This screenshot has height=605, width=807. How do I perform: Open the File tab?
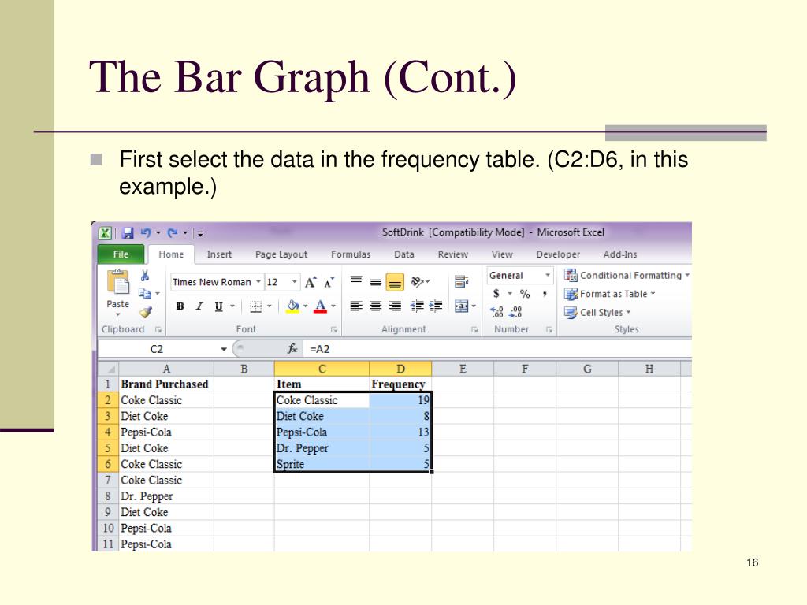click(121, 254)
